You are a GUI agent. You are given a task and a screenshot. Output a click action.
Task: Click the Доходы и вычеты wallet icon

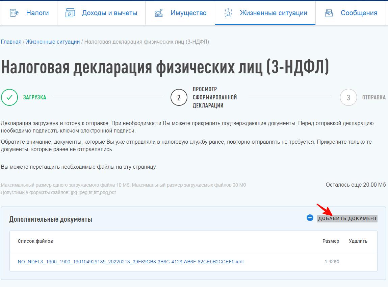[70, 13]
